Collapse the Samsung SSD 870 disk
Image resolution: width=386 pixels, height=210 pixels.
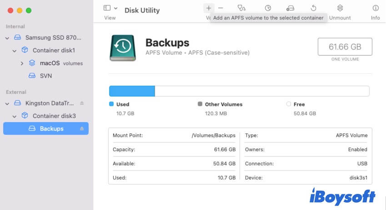[7, 38]
